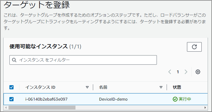The image size is (212, 112).
Task: Click the horizontal scrollbar's right arrow
Action: coord(205,107)
